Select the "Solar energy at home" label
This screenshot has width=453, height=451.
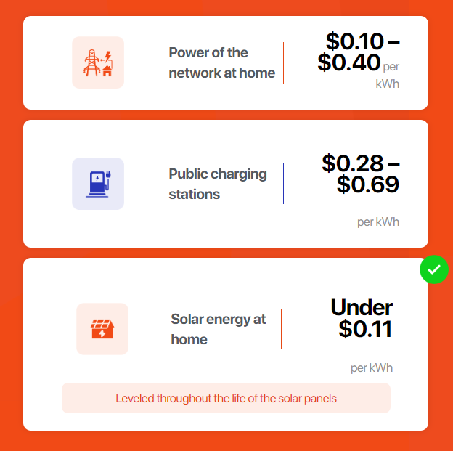pos(219,329)
